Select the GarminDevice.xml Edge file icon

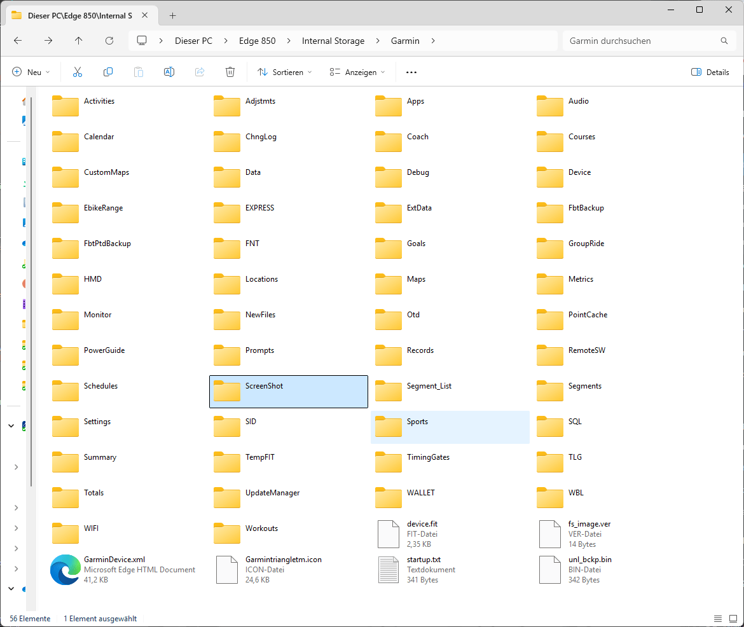(x=65, y=570)
